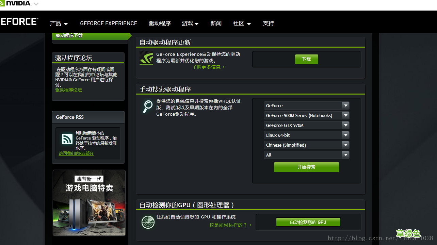Viewport: 437px width, 245px height.
Task: Open the product type GeForce dropdown
Action: [306, 105]
